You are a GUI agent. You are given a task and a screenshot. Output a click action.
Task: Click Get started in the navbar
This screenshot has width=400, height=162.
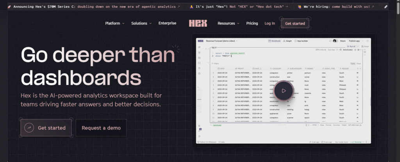[x=295, y=23]
